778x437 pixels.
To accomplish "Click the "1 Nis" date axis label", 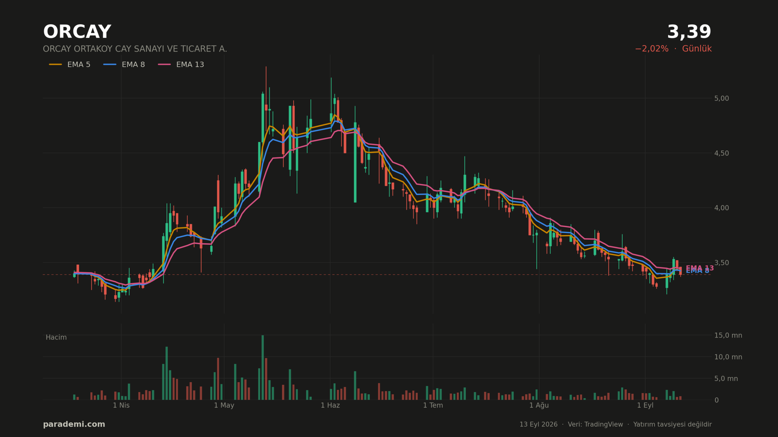I will [x=121, y=405].
